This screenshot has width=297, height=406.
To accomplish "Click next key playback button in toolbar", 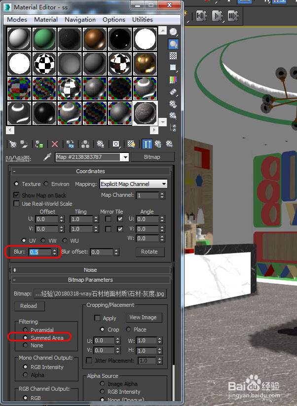I will tap(233, 16).
